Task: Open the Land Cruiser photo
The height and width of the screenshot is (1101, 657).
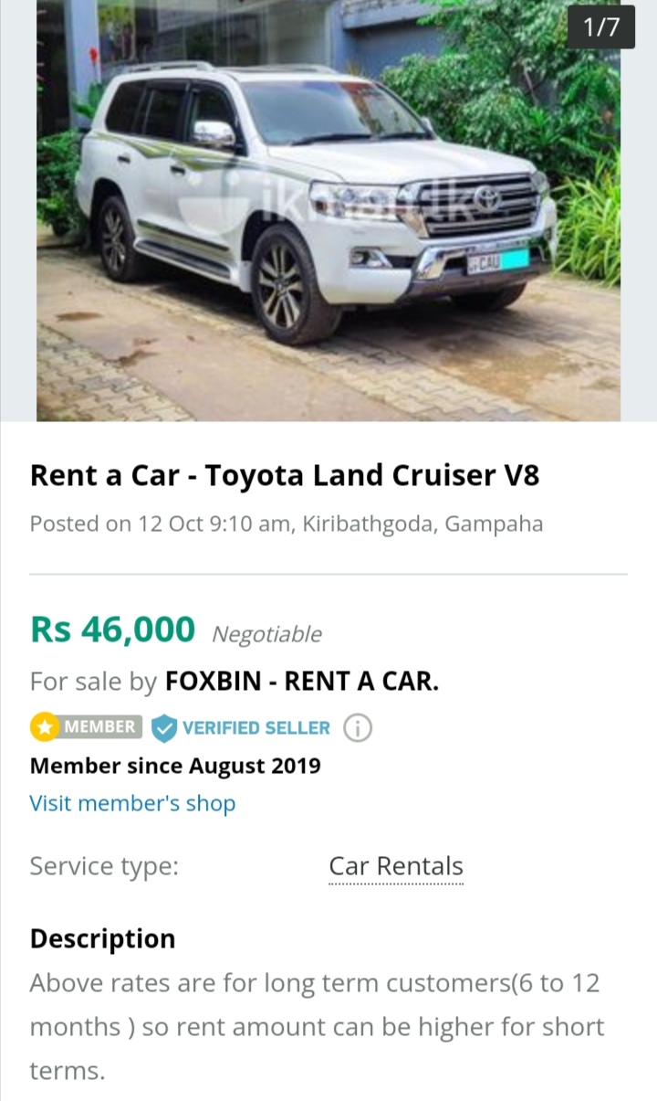Action: click(328, 210)
